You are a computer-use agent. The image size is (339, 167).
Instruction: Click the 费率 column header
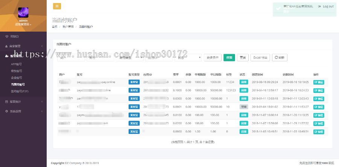(x=176, y=74)
